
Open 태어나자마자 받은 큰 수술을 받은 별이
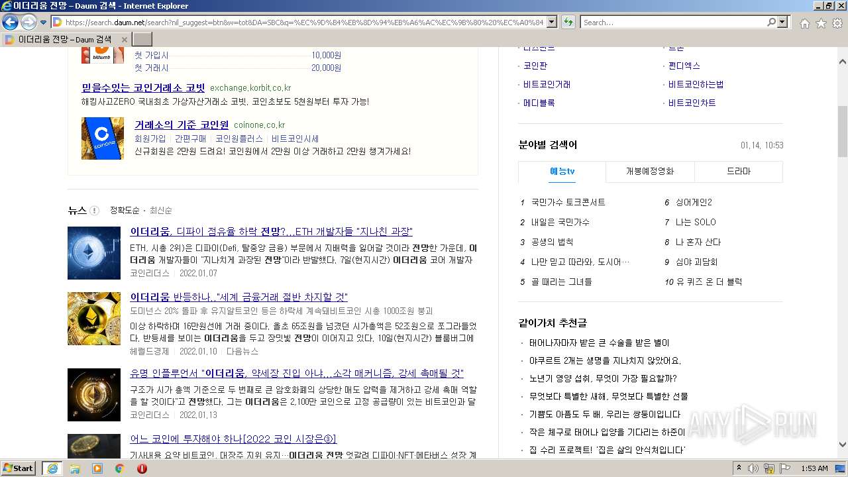coord(600,343)
